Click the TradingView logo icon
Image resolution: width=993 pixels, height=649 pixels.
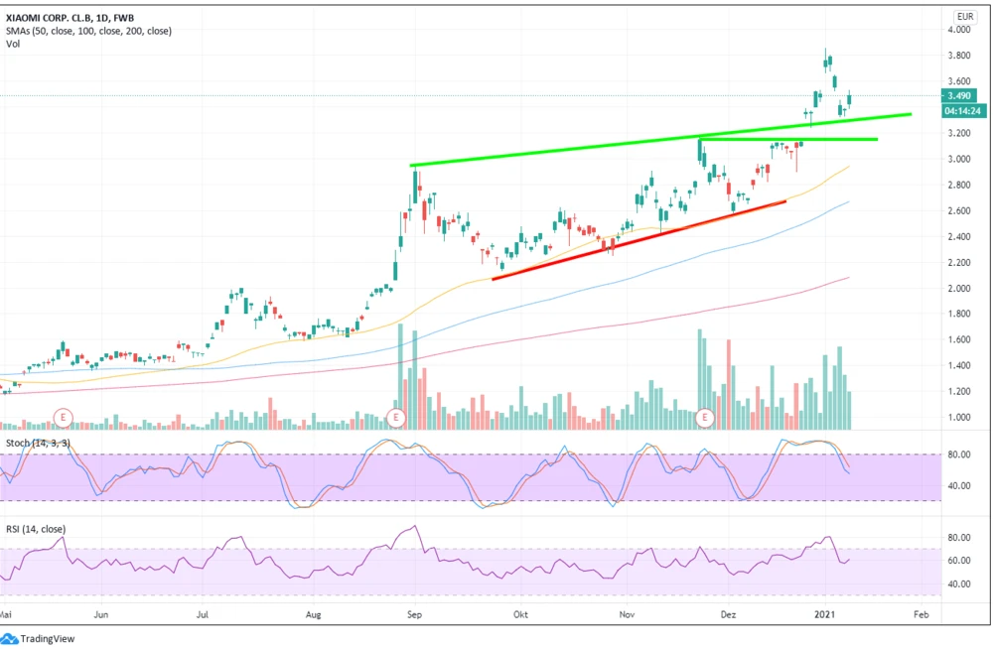click(9, 639)
